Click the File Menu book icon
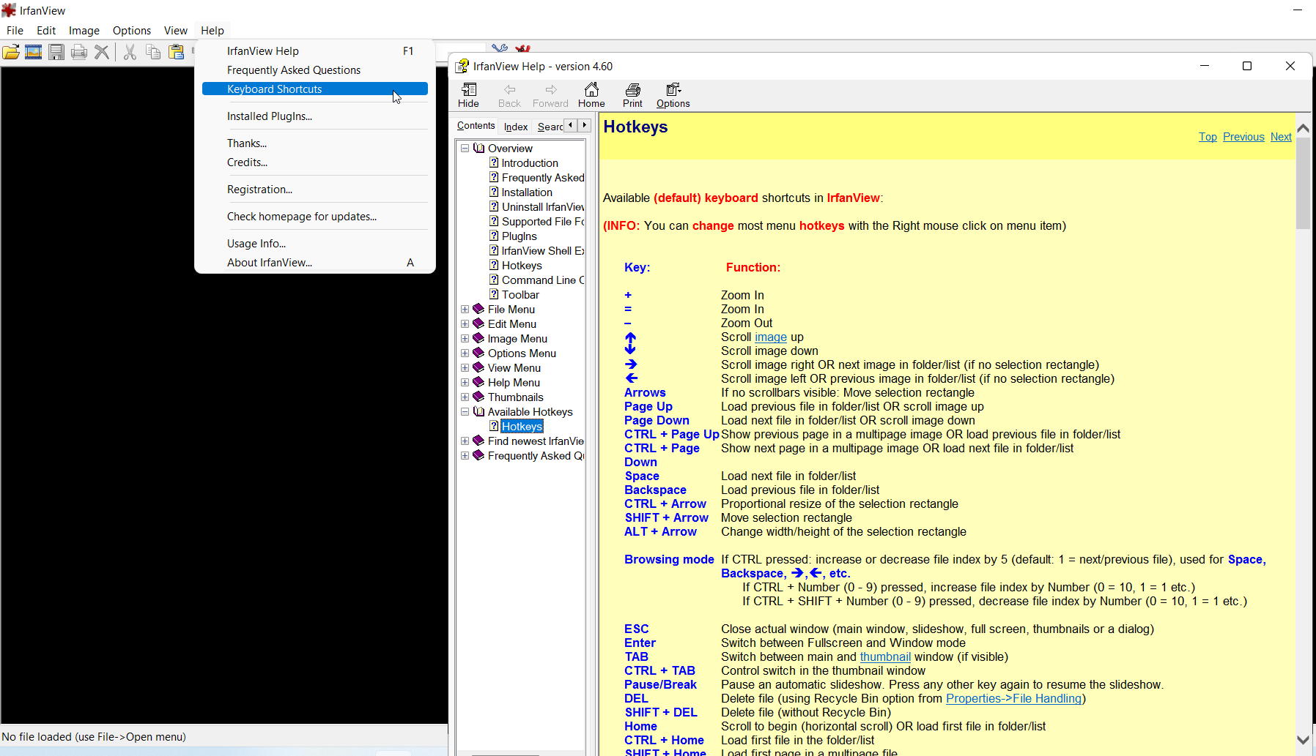This screenshot has width=1316, height=756. pos(479,309)
